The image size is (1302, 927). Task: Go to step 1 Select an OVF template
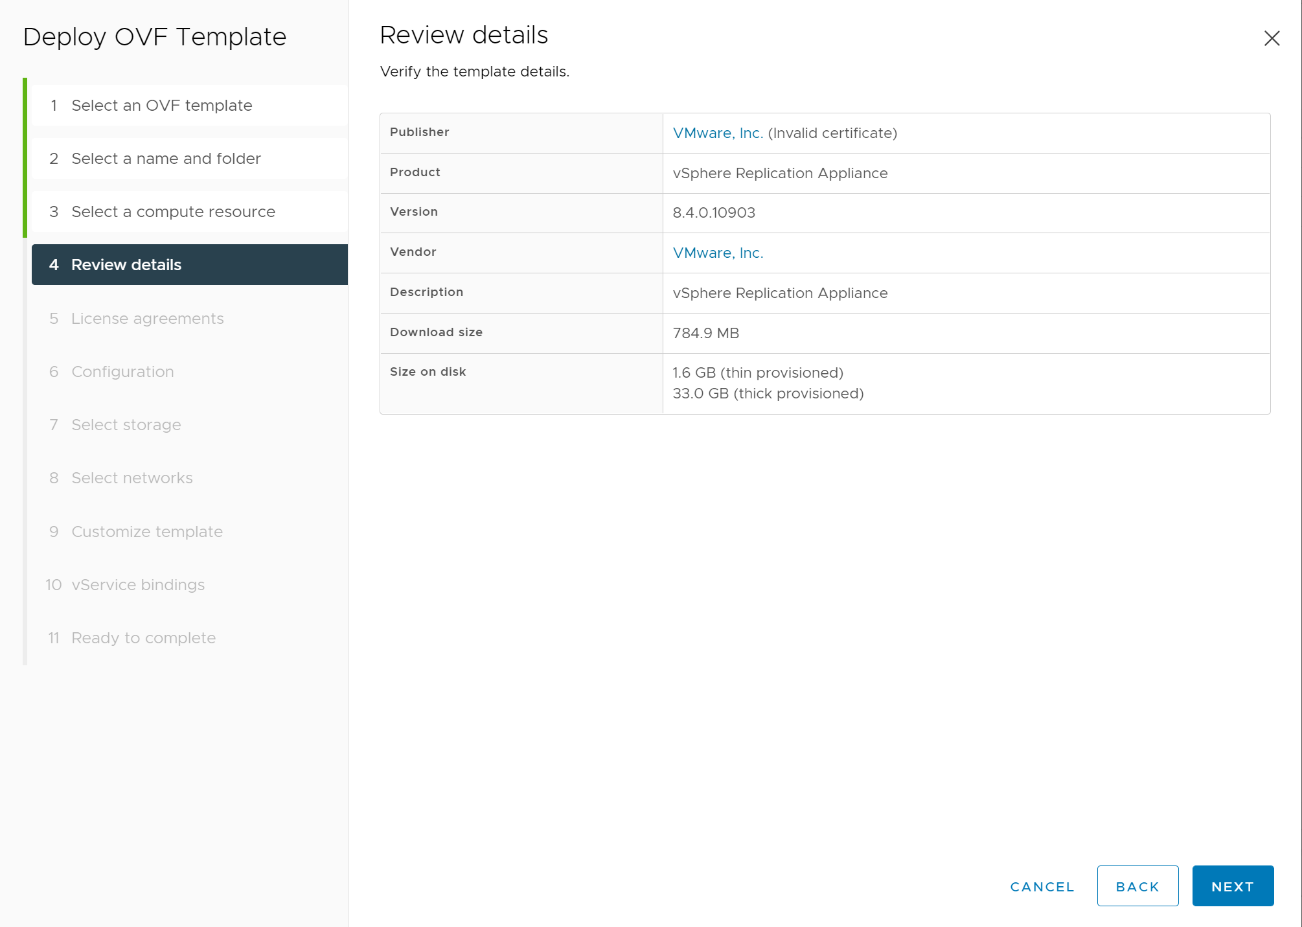point(161,105)
